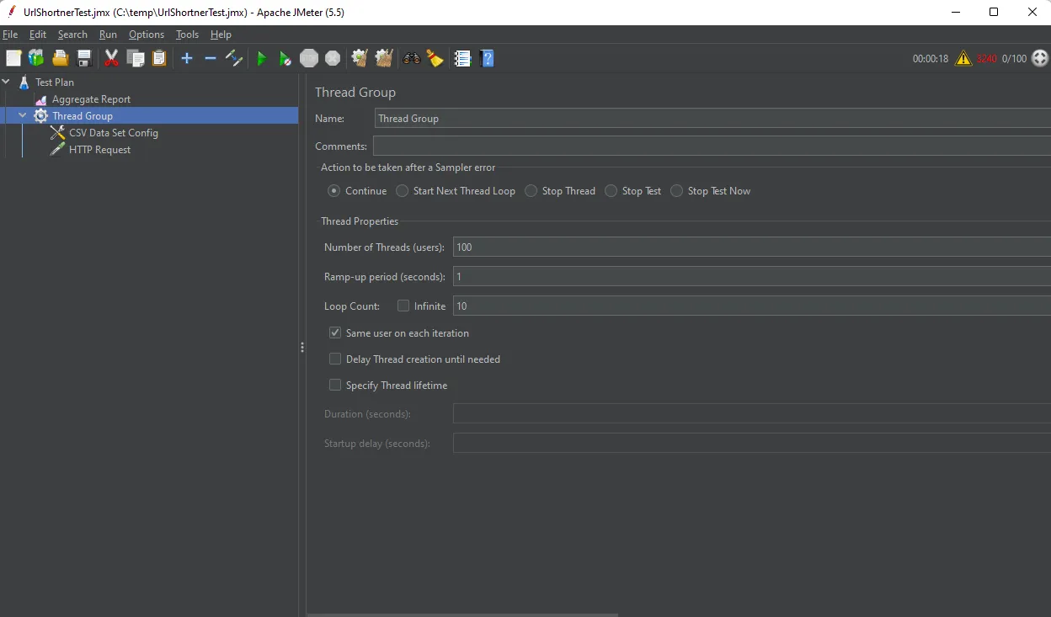Screen dimensions: 1051x617
Task: Select Start Next Thread Loop option
Action: tap(403, 191)
